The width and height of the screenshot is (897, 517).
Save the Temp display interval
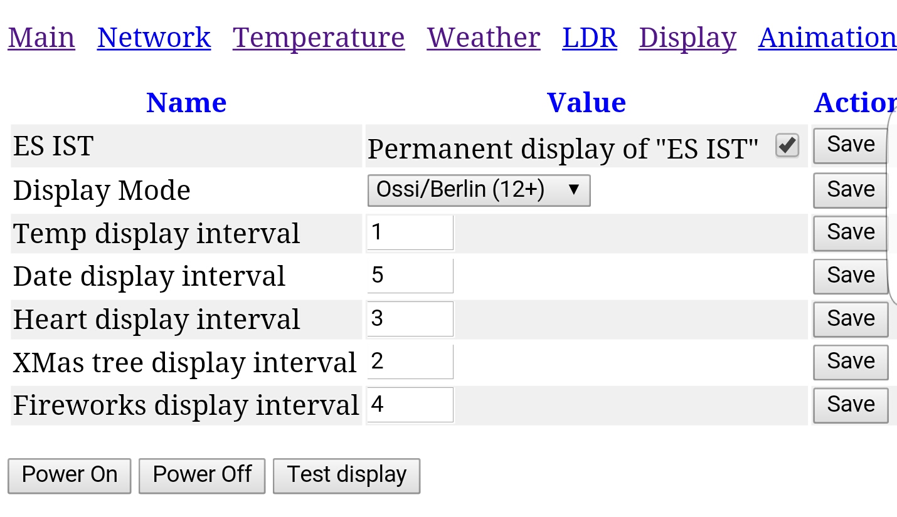(851, 233)
